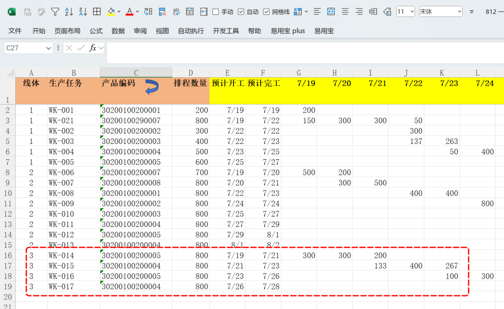504x309 pixels.
Task: Click the delete table rows icon with red X
Action: click(x=162, y=12)
